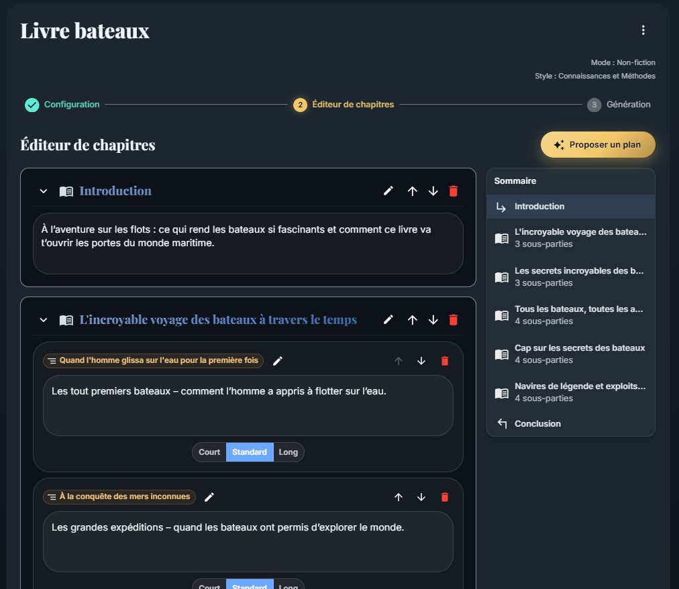Screen dimensions: 679x589
Task: Edit the Introduction chapter title pencil icon
Action: [x=388, y=191]
